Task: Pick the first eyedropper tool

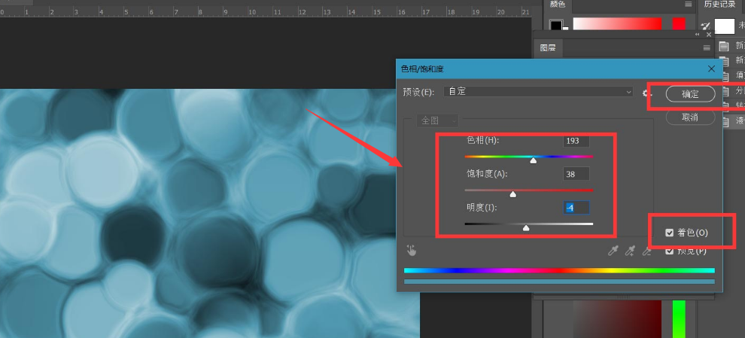Action: click(613, 251)
